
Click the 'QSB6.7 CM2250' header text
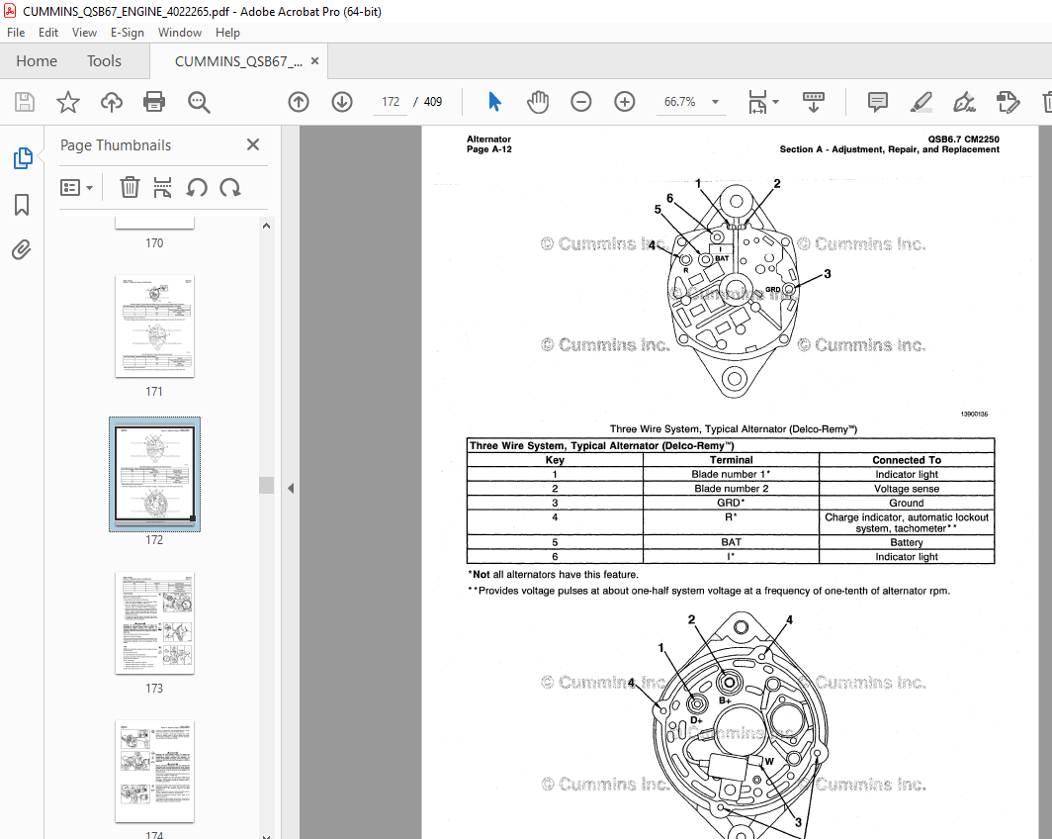[963, 139]
